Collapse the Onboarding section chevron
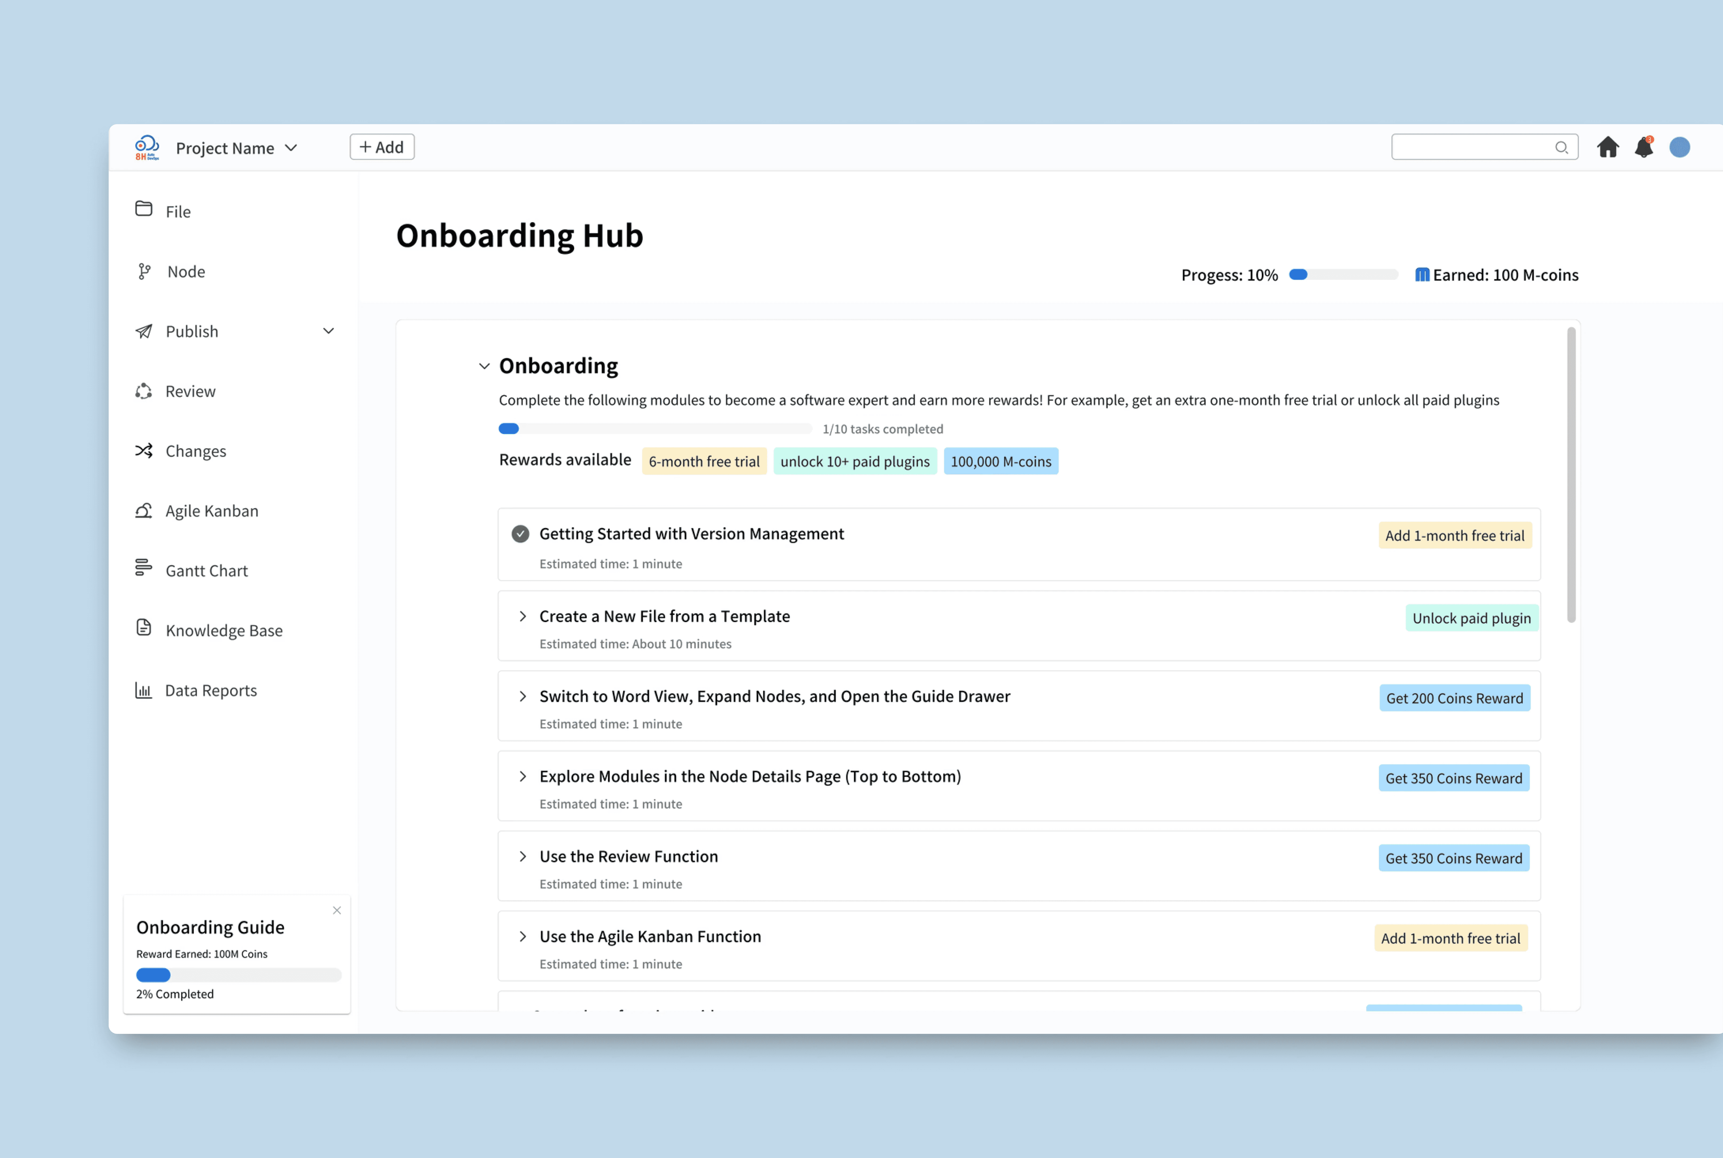The height and width of the screenshot is (1158, 1723). (484, 366)
